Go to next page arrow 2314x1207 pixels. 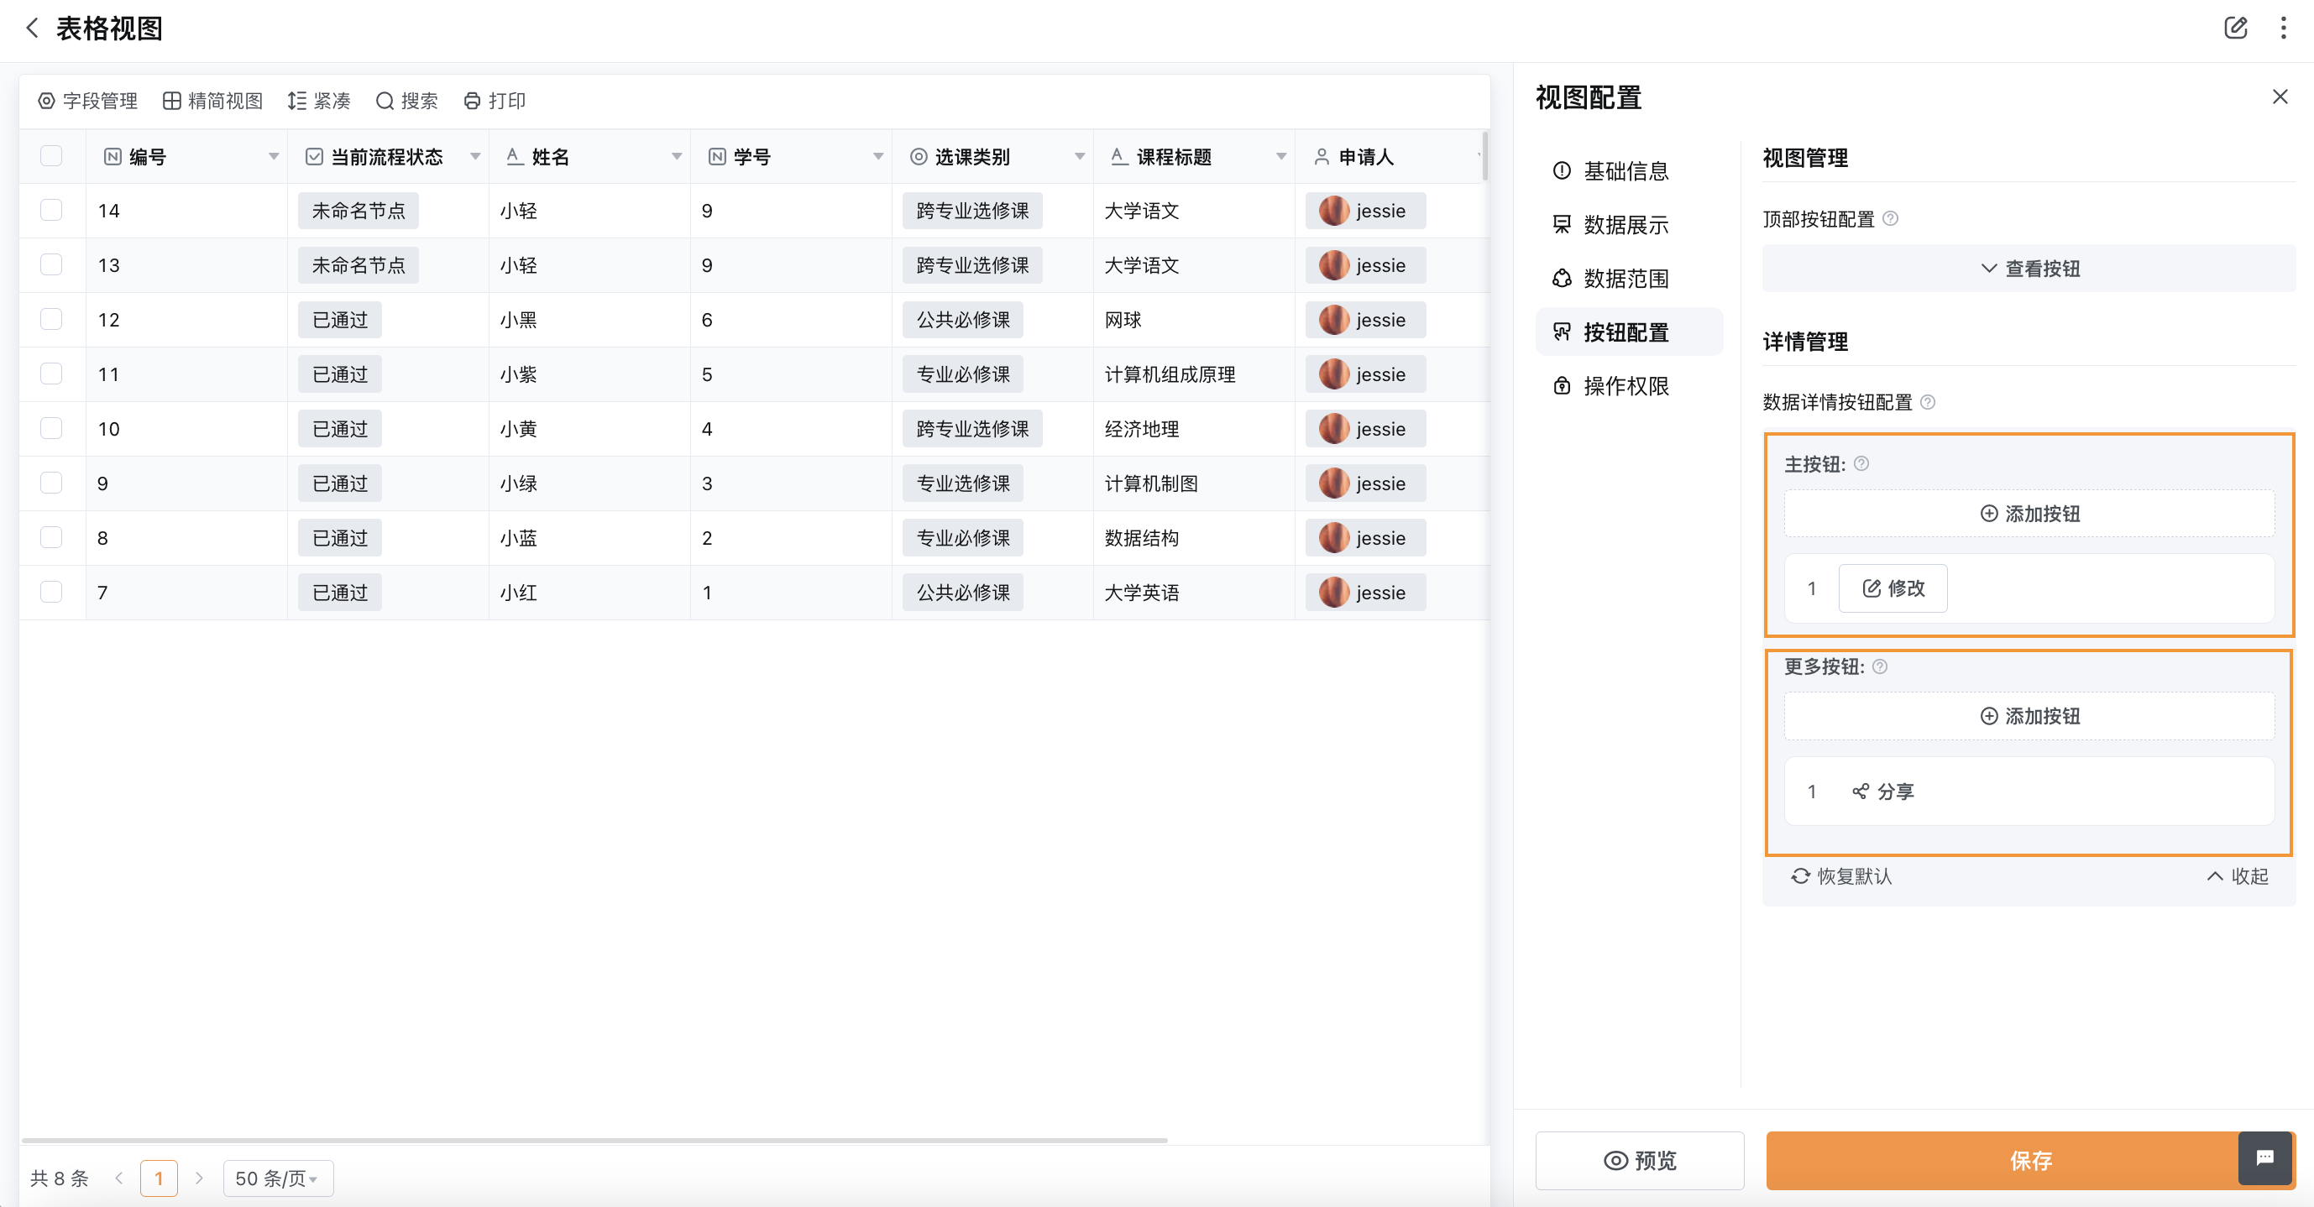200,1178
